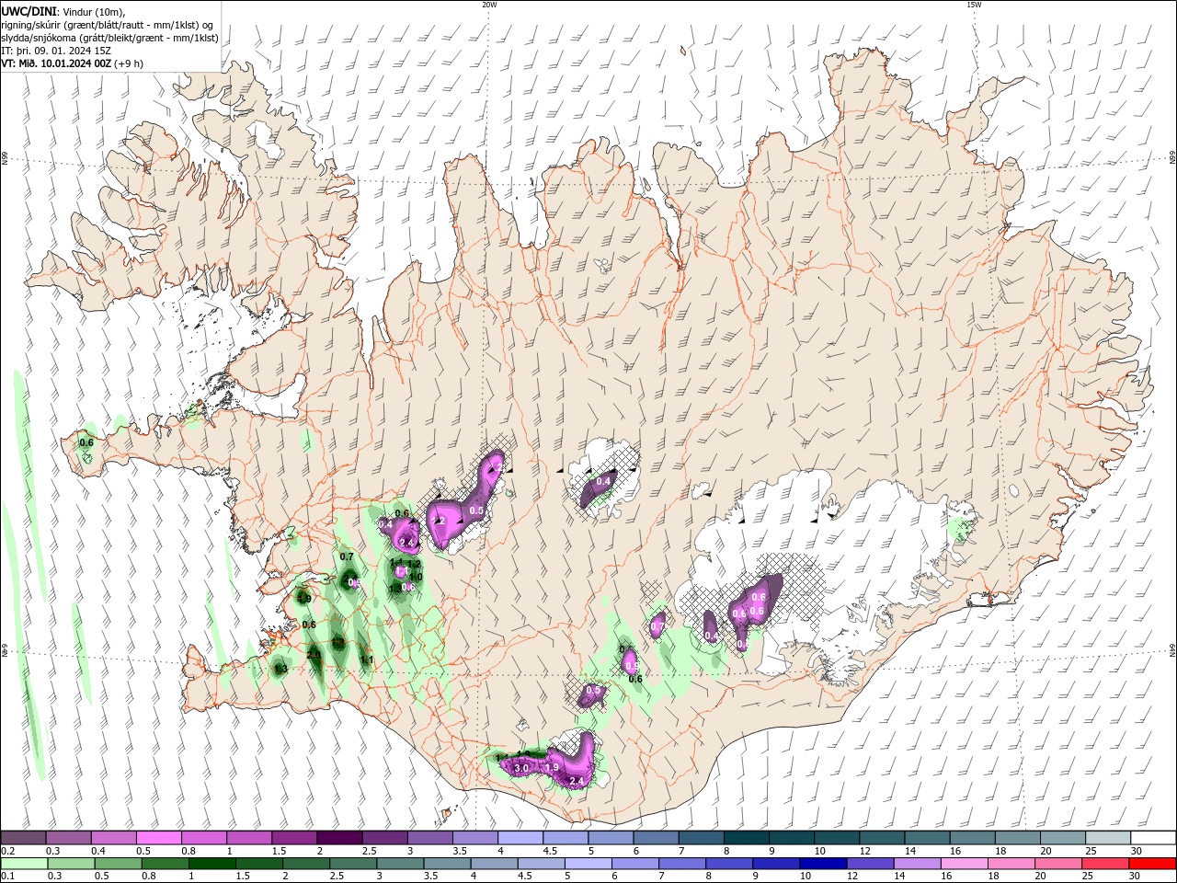Click the 12–14 teal swatch in upper legend
This screenshot has height=883, width=1177.
point(883,838)
